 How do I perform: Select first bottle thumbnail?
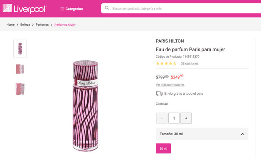(20, 49)
